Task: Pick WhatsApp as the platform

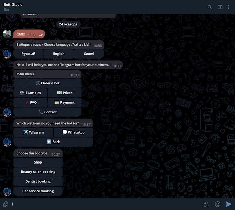Action: pos(73,132)
